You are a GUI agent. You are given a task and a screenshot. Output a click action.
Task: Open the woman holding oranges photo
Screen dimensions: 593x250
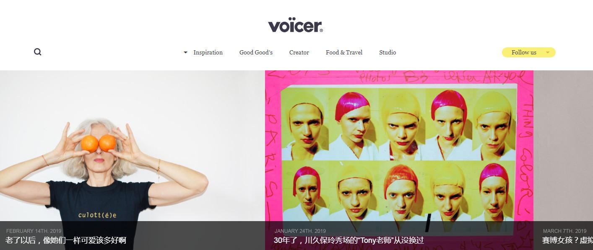pyautogui.click(x=133, y=146)
